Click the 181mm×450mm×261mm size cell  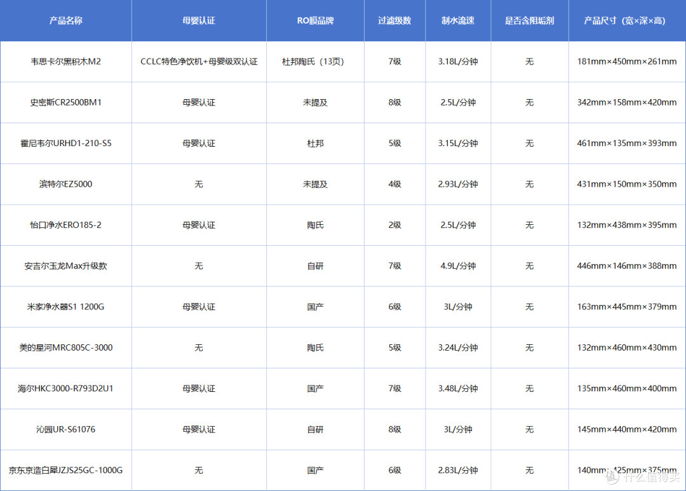coord(627,62)
